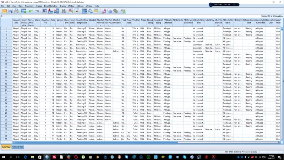Open the Transform menu
The image size is (284, 160).
click(x=29, y=6)
